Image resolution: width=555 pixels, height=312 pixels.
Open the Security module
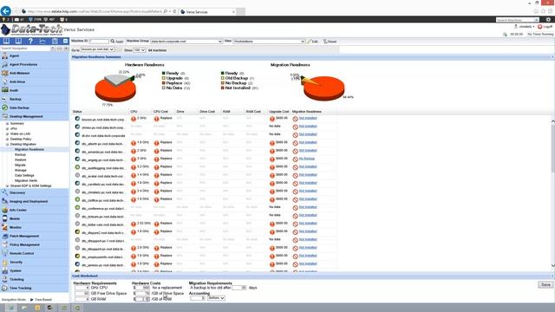point(35,262)
